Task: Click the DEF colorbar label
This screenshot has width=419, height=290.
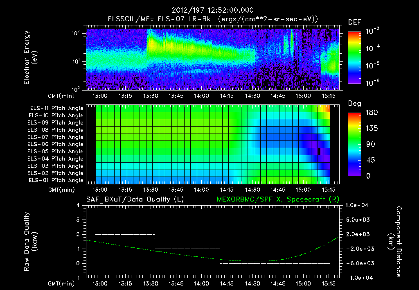Action: coord(355,22)
